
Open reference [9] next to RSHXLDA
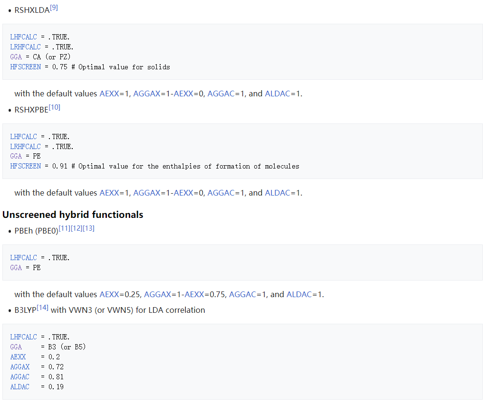pos(54,8)
